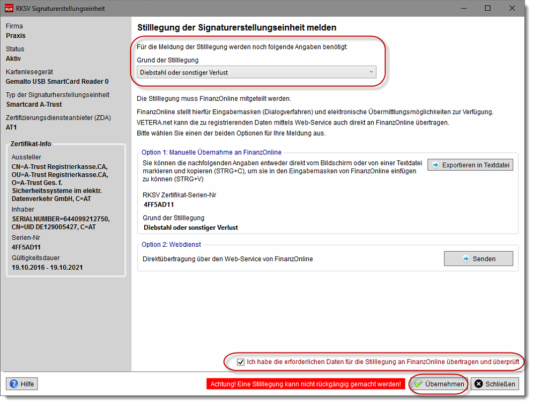Click the Gemalto USB SmartCard Reader 0 entry
This screenshot has height=404, width=533.
57,82
